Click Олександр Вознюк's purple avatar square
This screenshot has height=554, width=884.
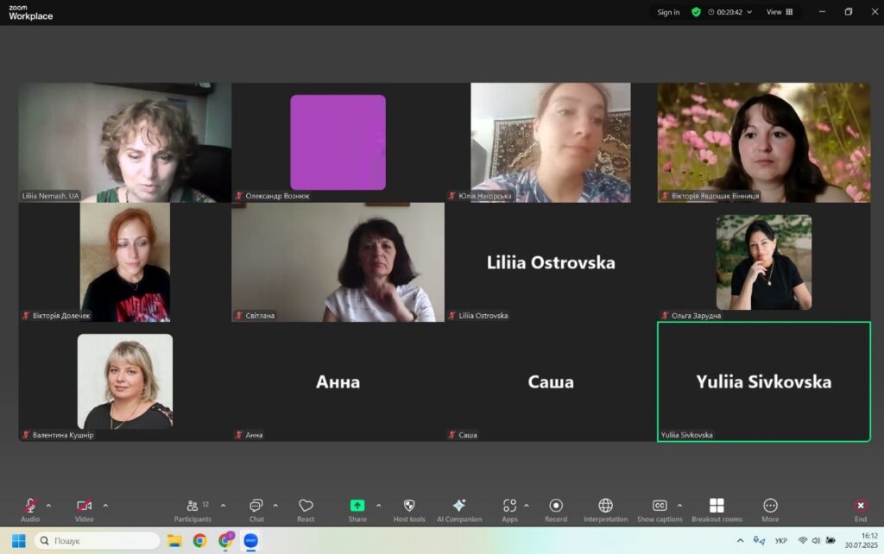tap(338, 142)
